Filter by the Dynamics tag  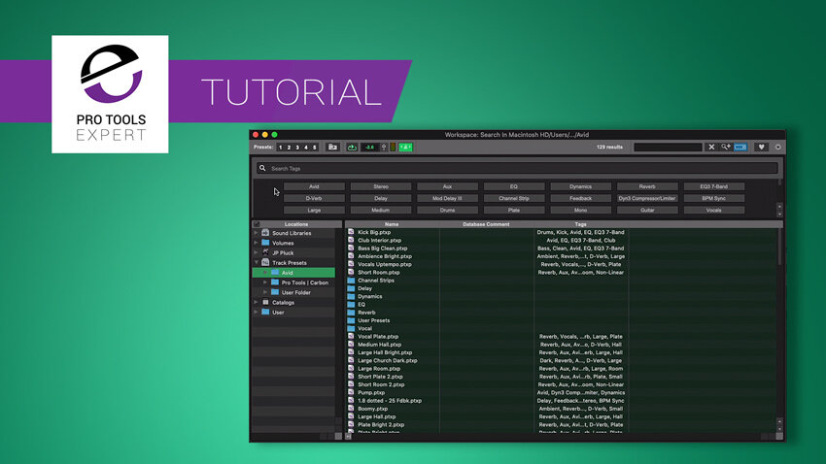click(580, 186)
